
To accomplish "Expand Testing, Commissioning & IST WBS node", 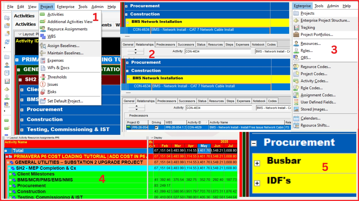I will 22,130.
